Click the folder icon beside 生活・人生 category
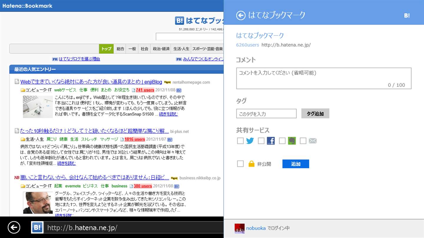Image resolution: width=424 pixels, height=238 pixels. [23, 140]
